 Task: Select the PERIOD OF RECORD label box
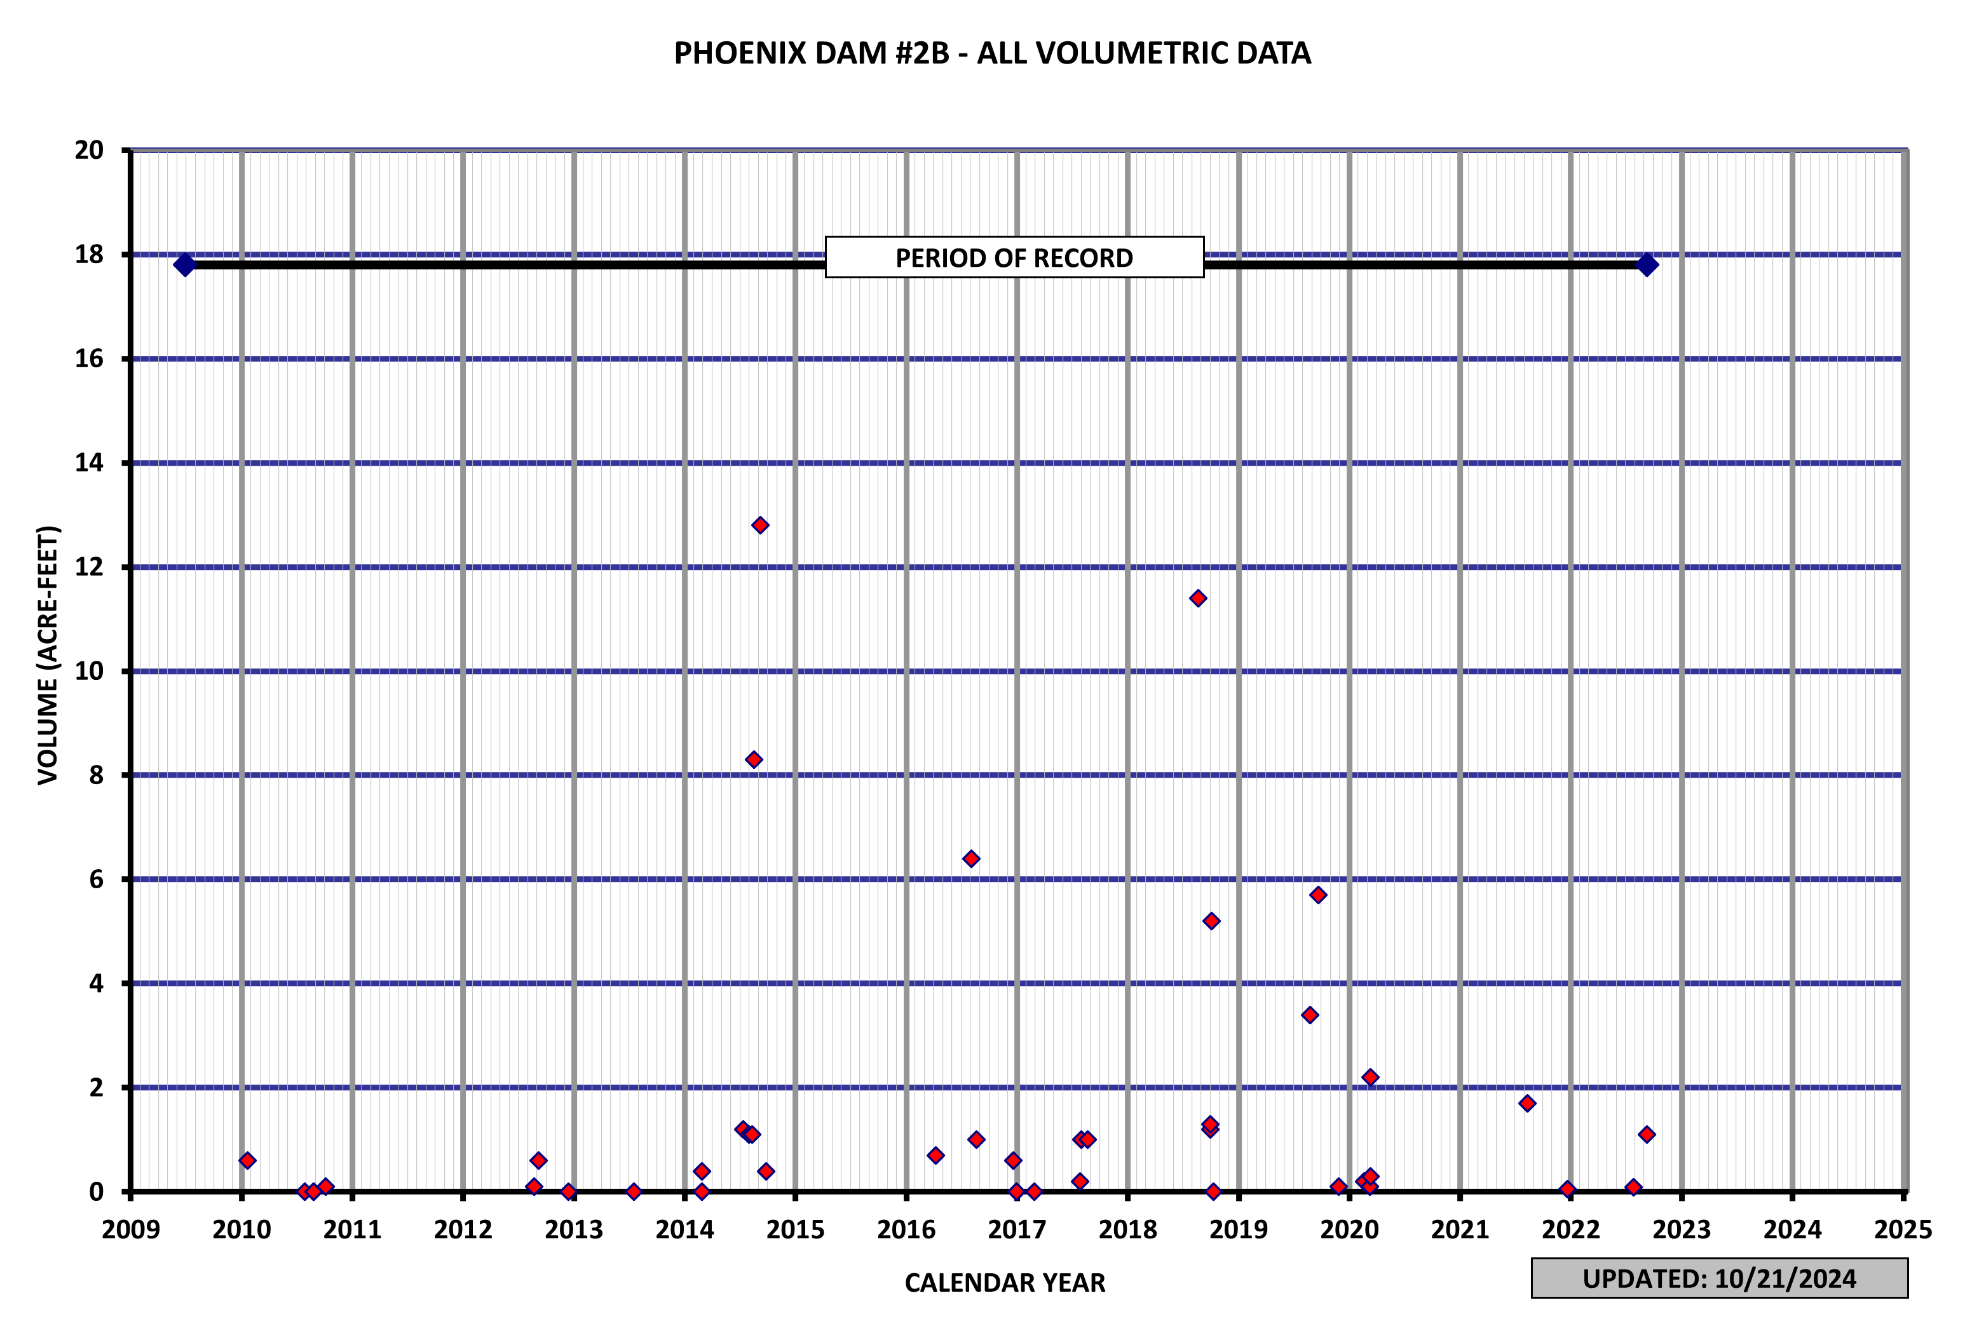tap(1014, 257)
